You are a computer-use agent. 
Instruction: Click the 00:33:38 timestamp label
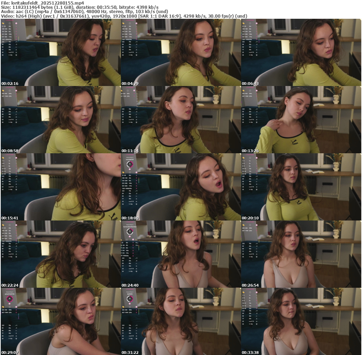coord(250,353)
